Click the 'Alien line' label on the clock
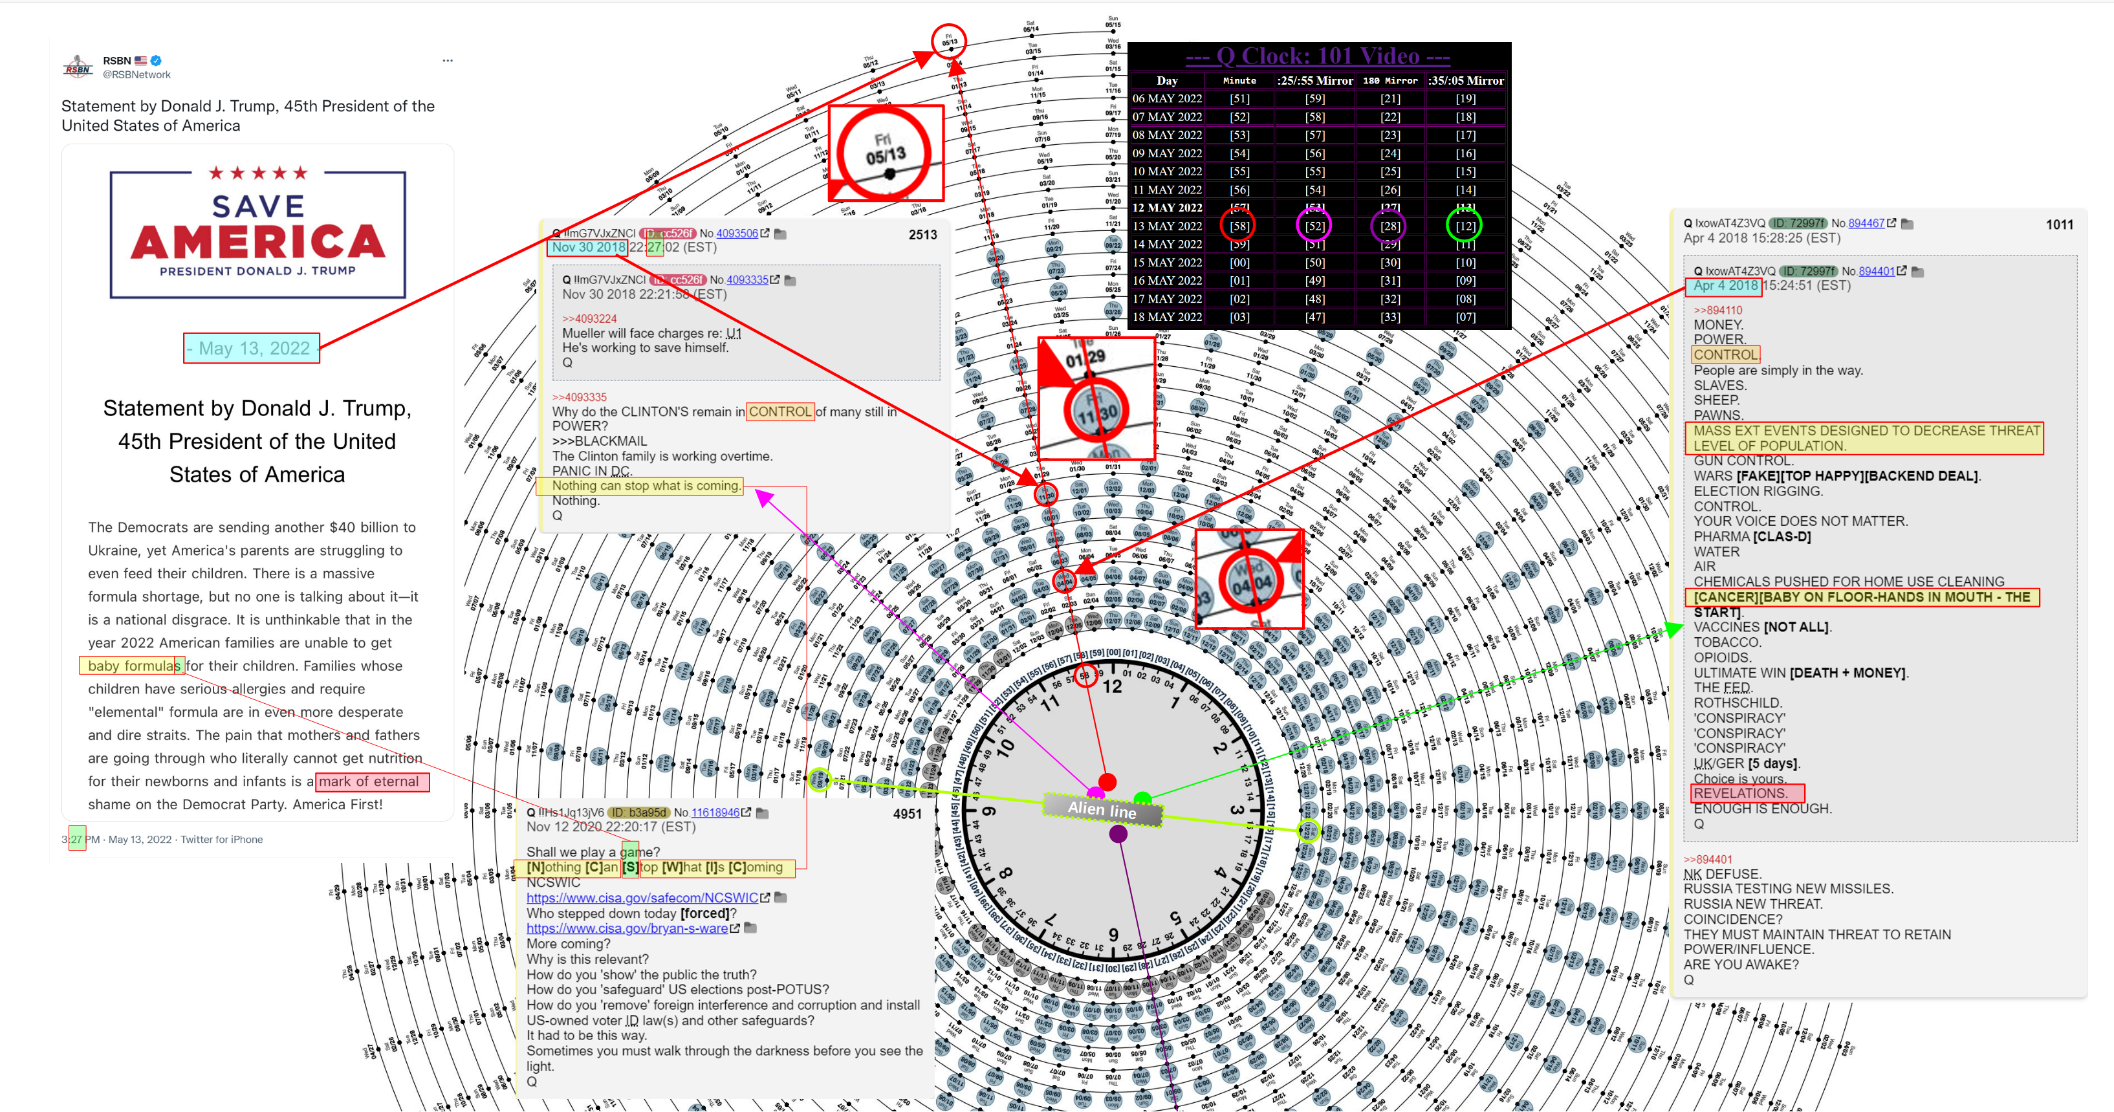This screenshot has height=1112, width=2114. click(x=1102, y=810)
